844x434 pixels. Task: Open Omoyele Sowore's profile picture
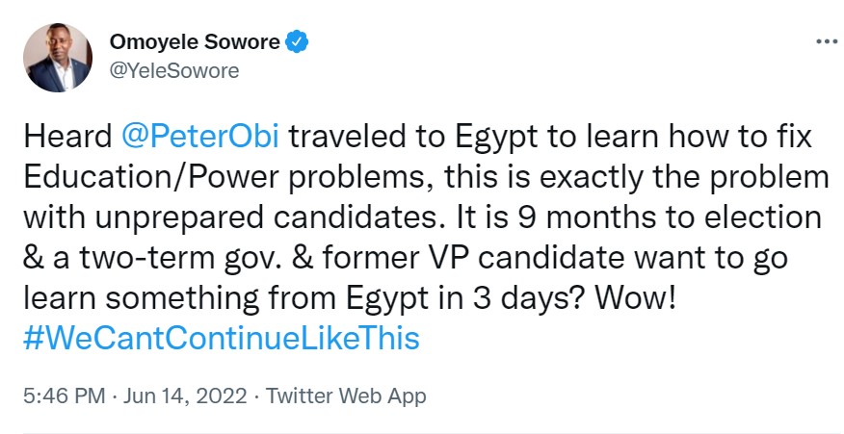(58, 58)
